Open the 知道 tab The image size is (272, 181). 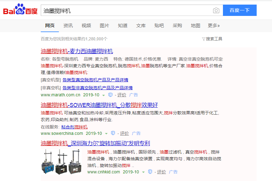coord(123,26)
